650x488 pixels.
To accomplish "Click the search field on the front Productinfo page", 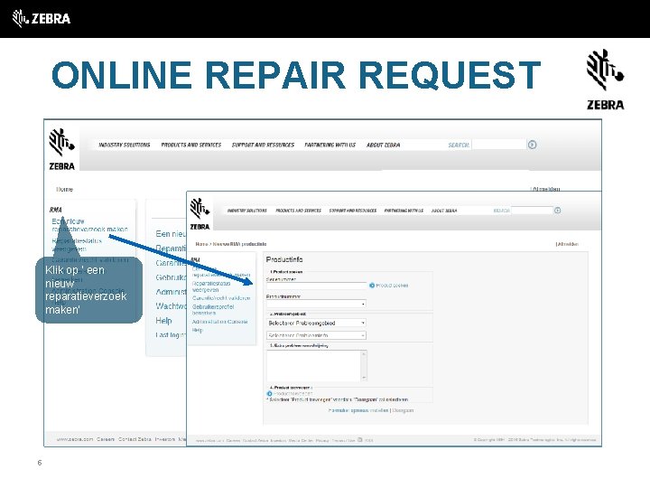I will point(532,211).
